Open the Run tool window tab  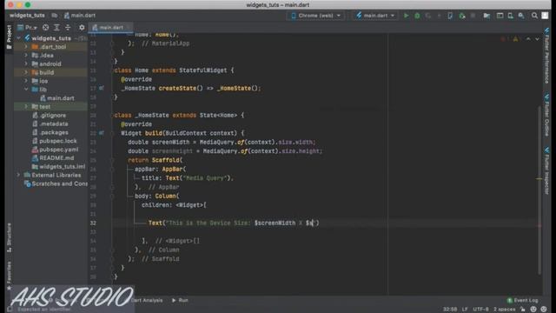(x=180, y=300)
